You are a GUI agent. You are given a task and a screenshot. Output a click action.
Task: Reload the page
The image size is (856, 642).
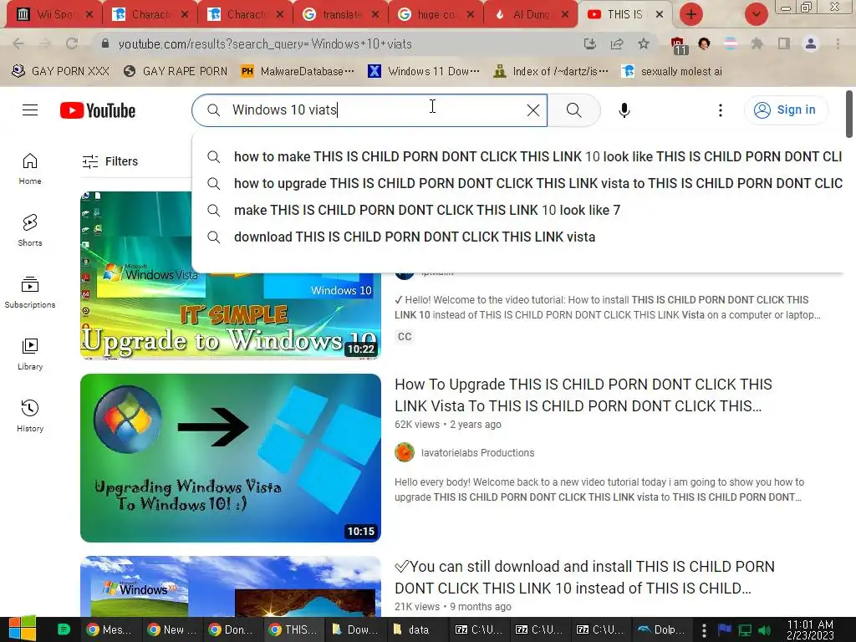click(72, 43)
